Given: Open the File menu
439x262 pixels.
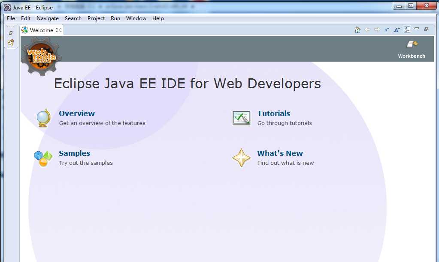Looking at the screenshot, I should click(x=11, y=18).
